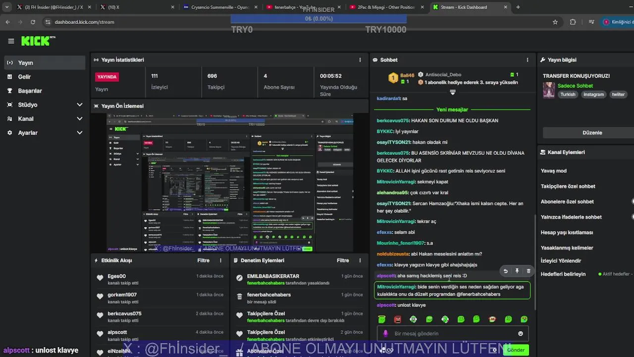Image resolution: width=634 pixels, height=357 pixels.
Task: Click the Instagram tag
Action: pos(593,94)
